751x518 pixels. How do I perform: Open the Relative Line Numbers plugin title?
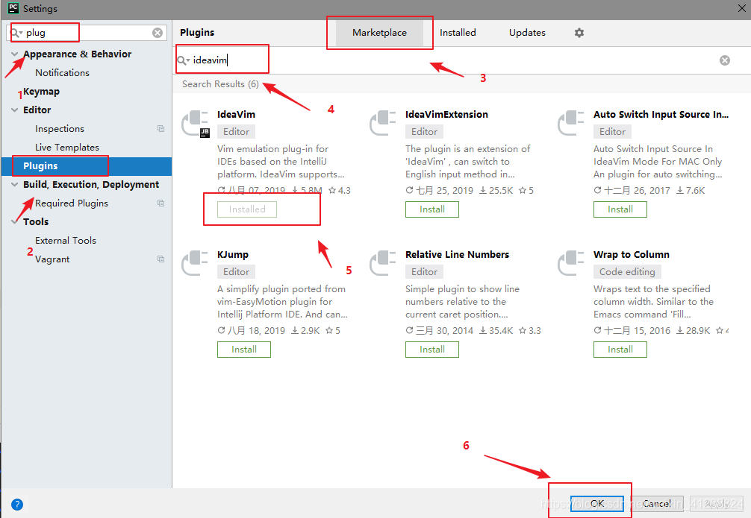(457, 254)
